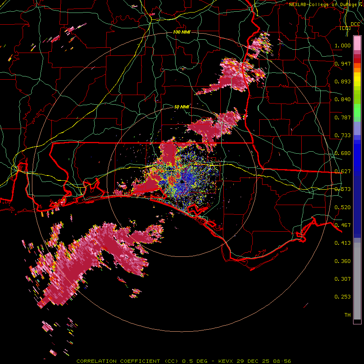Click the 0.947 scale value
This screenshot has height=364, width=364.
click(x=343, y=63)
